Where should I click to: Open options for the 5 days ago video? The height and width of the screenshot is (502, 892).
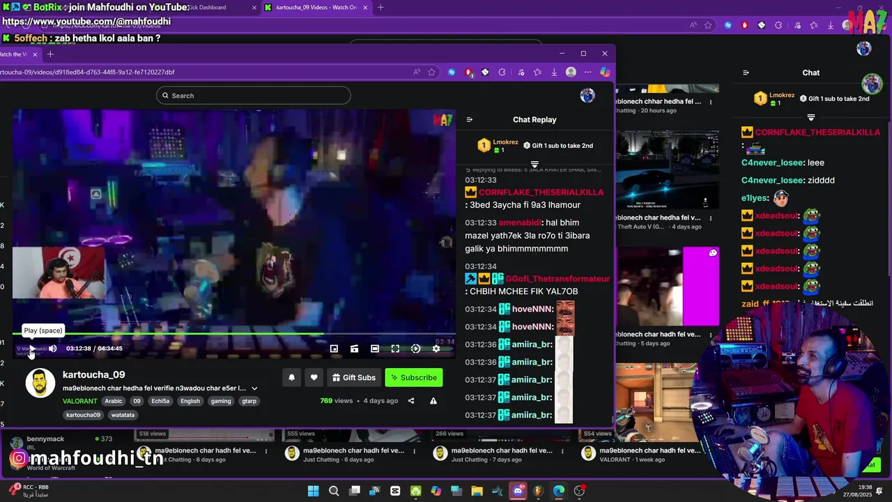pos(711,335)
